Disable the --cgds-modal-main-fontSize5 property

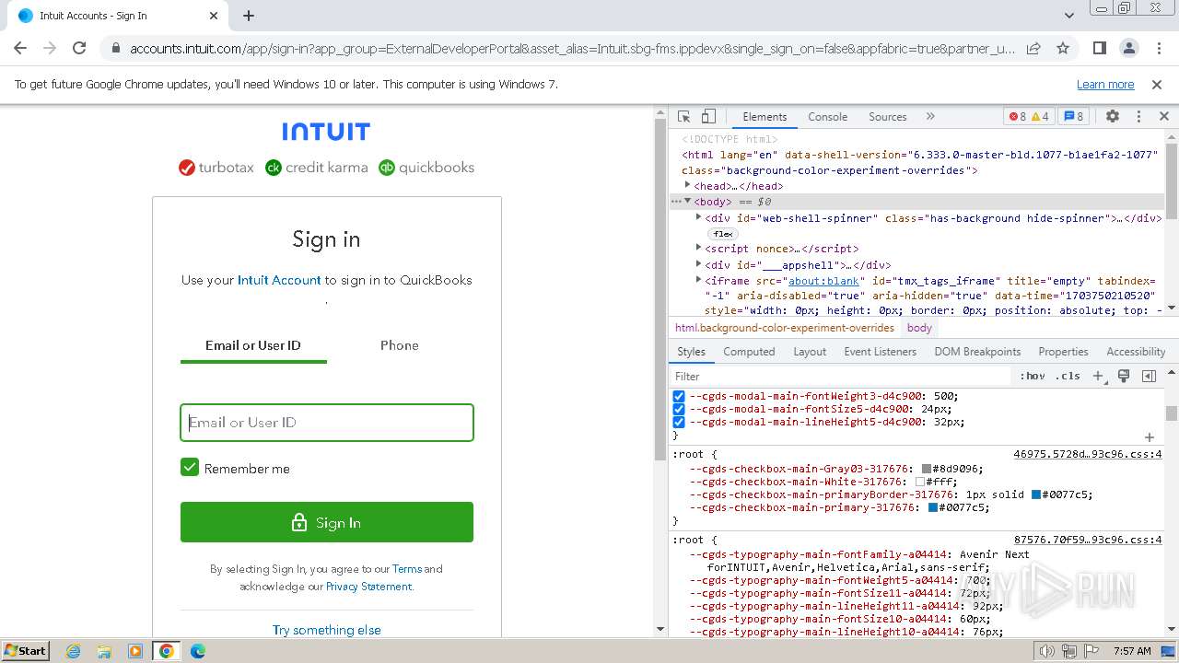[679, 410]
